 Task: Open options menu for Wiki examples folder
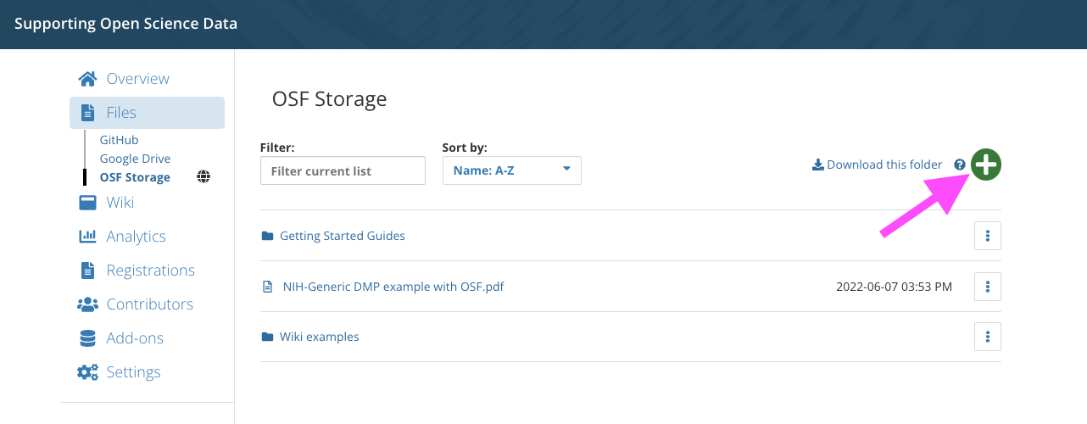click(988, 337)
